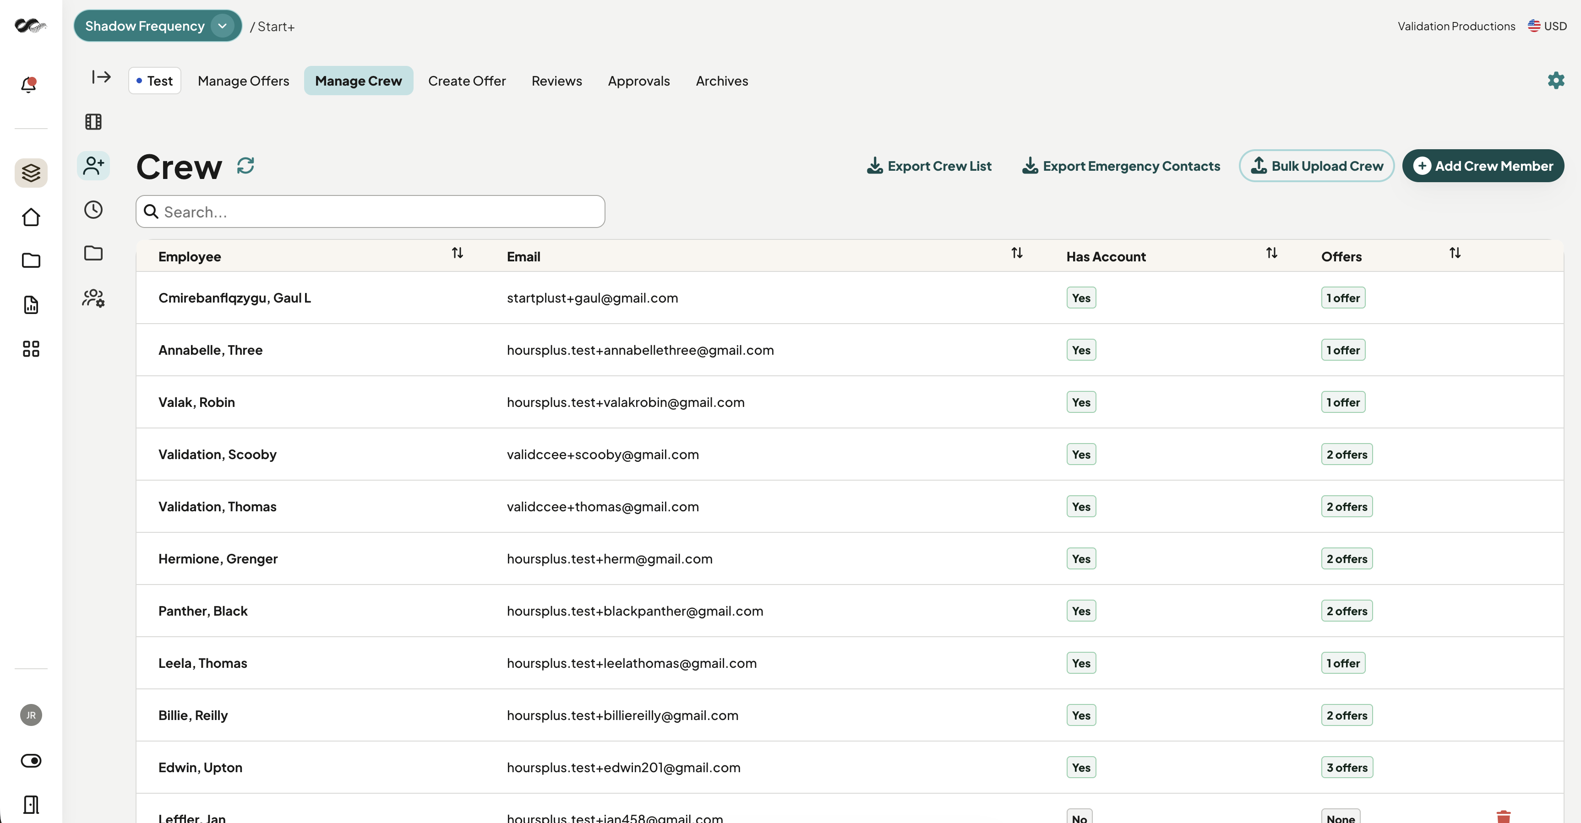Open the clock history icon
Image resolution: width=1581 pixels, height=823 pixels.
[93, 210]
